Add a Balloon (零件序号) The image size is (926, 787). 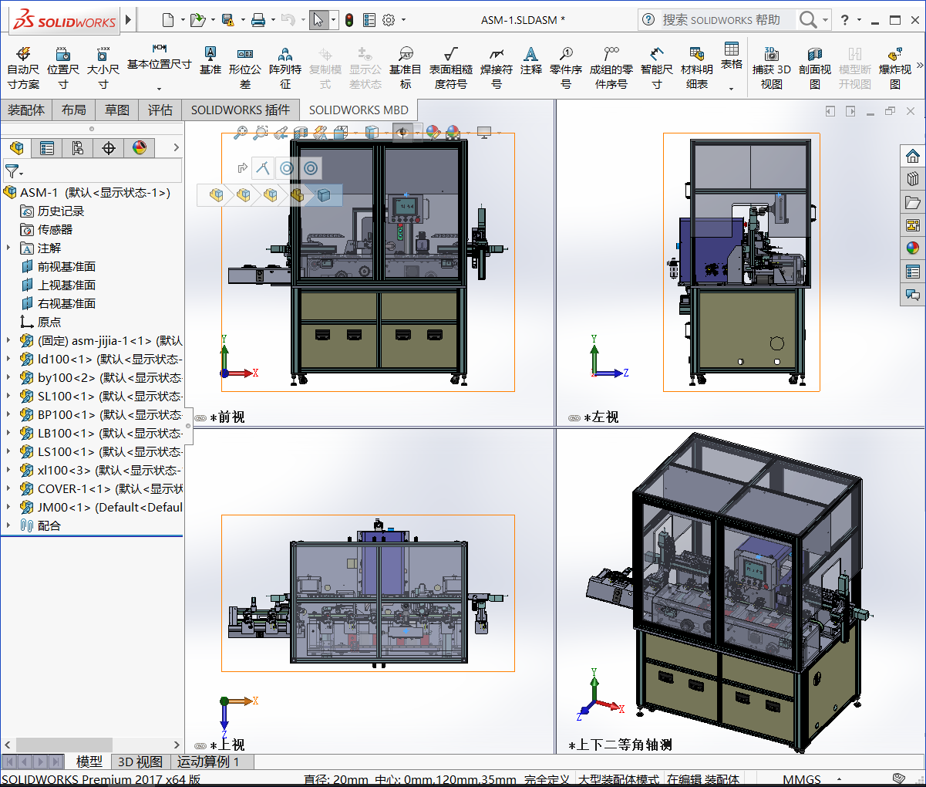click(x=566, y=67)
